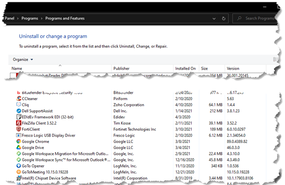Refresh the Programs and Features list
The image size is (285, 185).
[x=224, y=18]
